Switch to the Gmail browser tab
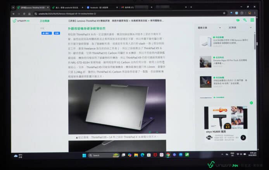The image size is (269, 170). coord(136,7)
